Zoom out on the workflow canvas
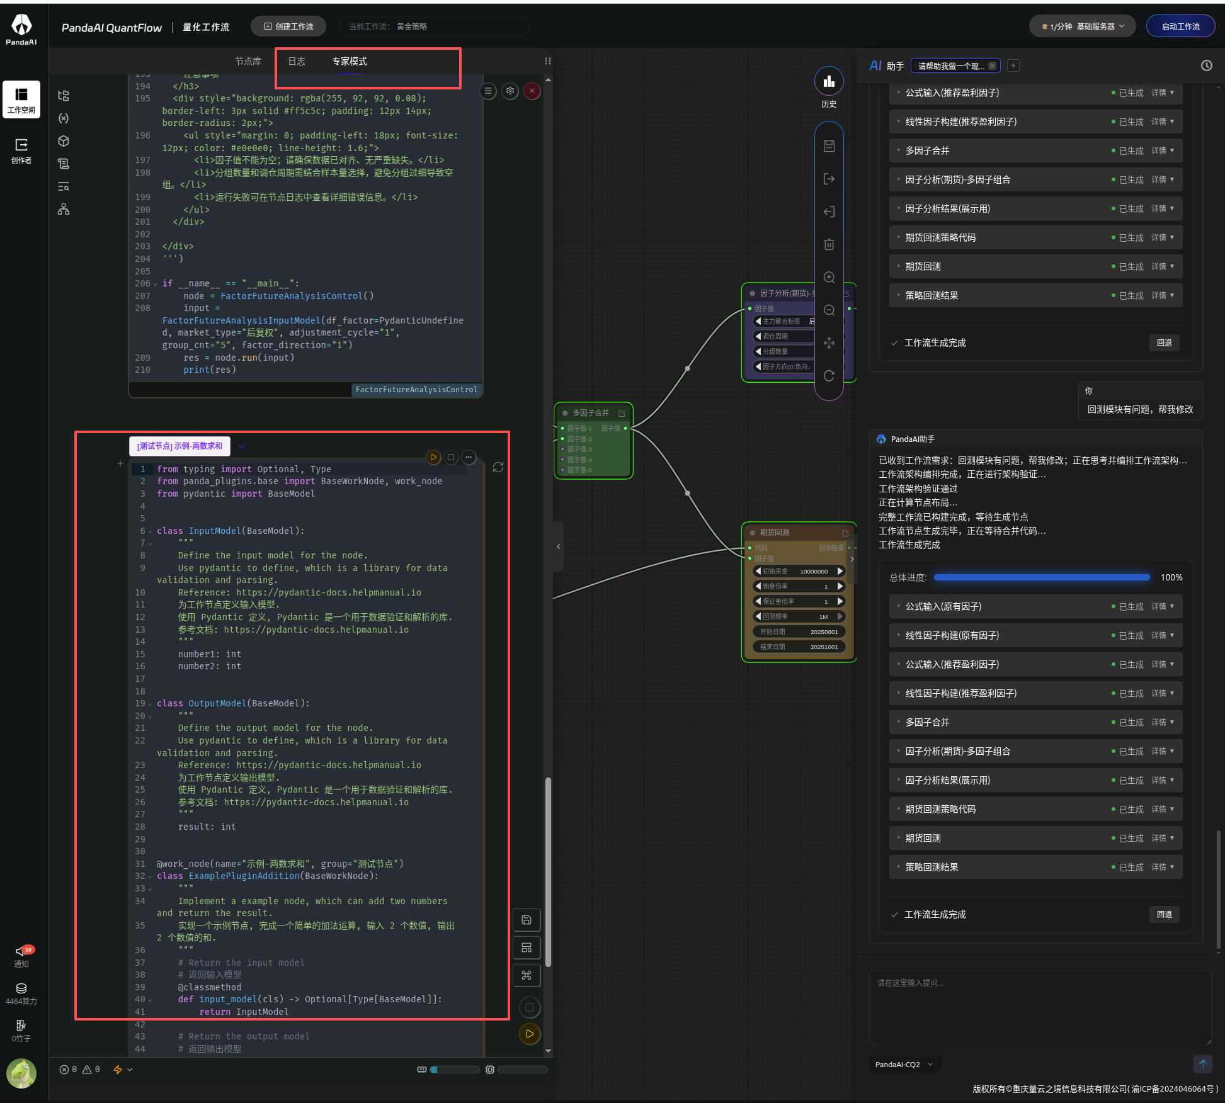Image resolution: width=1225 pixels, height=1103 pixels. pos(829,310)
